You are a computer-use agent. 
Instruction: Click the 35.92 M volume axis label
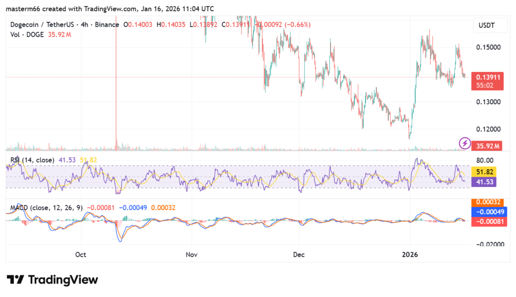[487, 146]
